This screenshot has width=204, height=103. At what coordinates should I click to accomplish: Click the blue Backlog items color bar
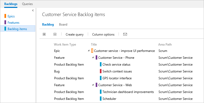point(5,29)
